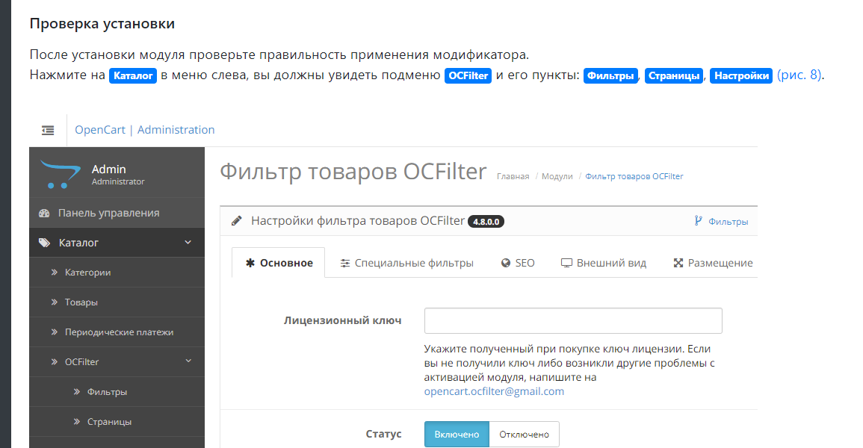Screen dimensions: 863x448
Task: Set status to Включено
Action: coord(457,435)
